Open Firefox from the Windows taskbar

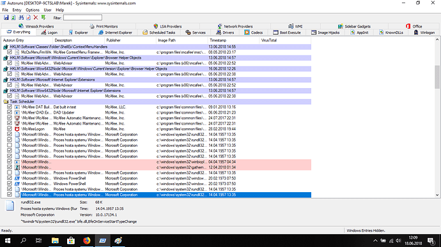click(x=87, y=241)
